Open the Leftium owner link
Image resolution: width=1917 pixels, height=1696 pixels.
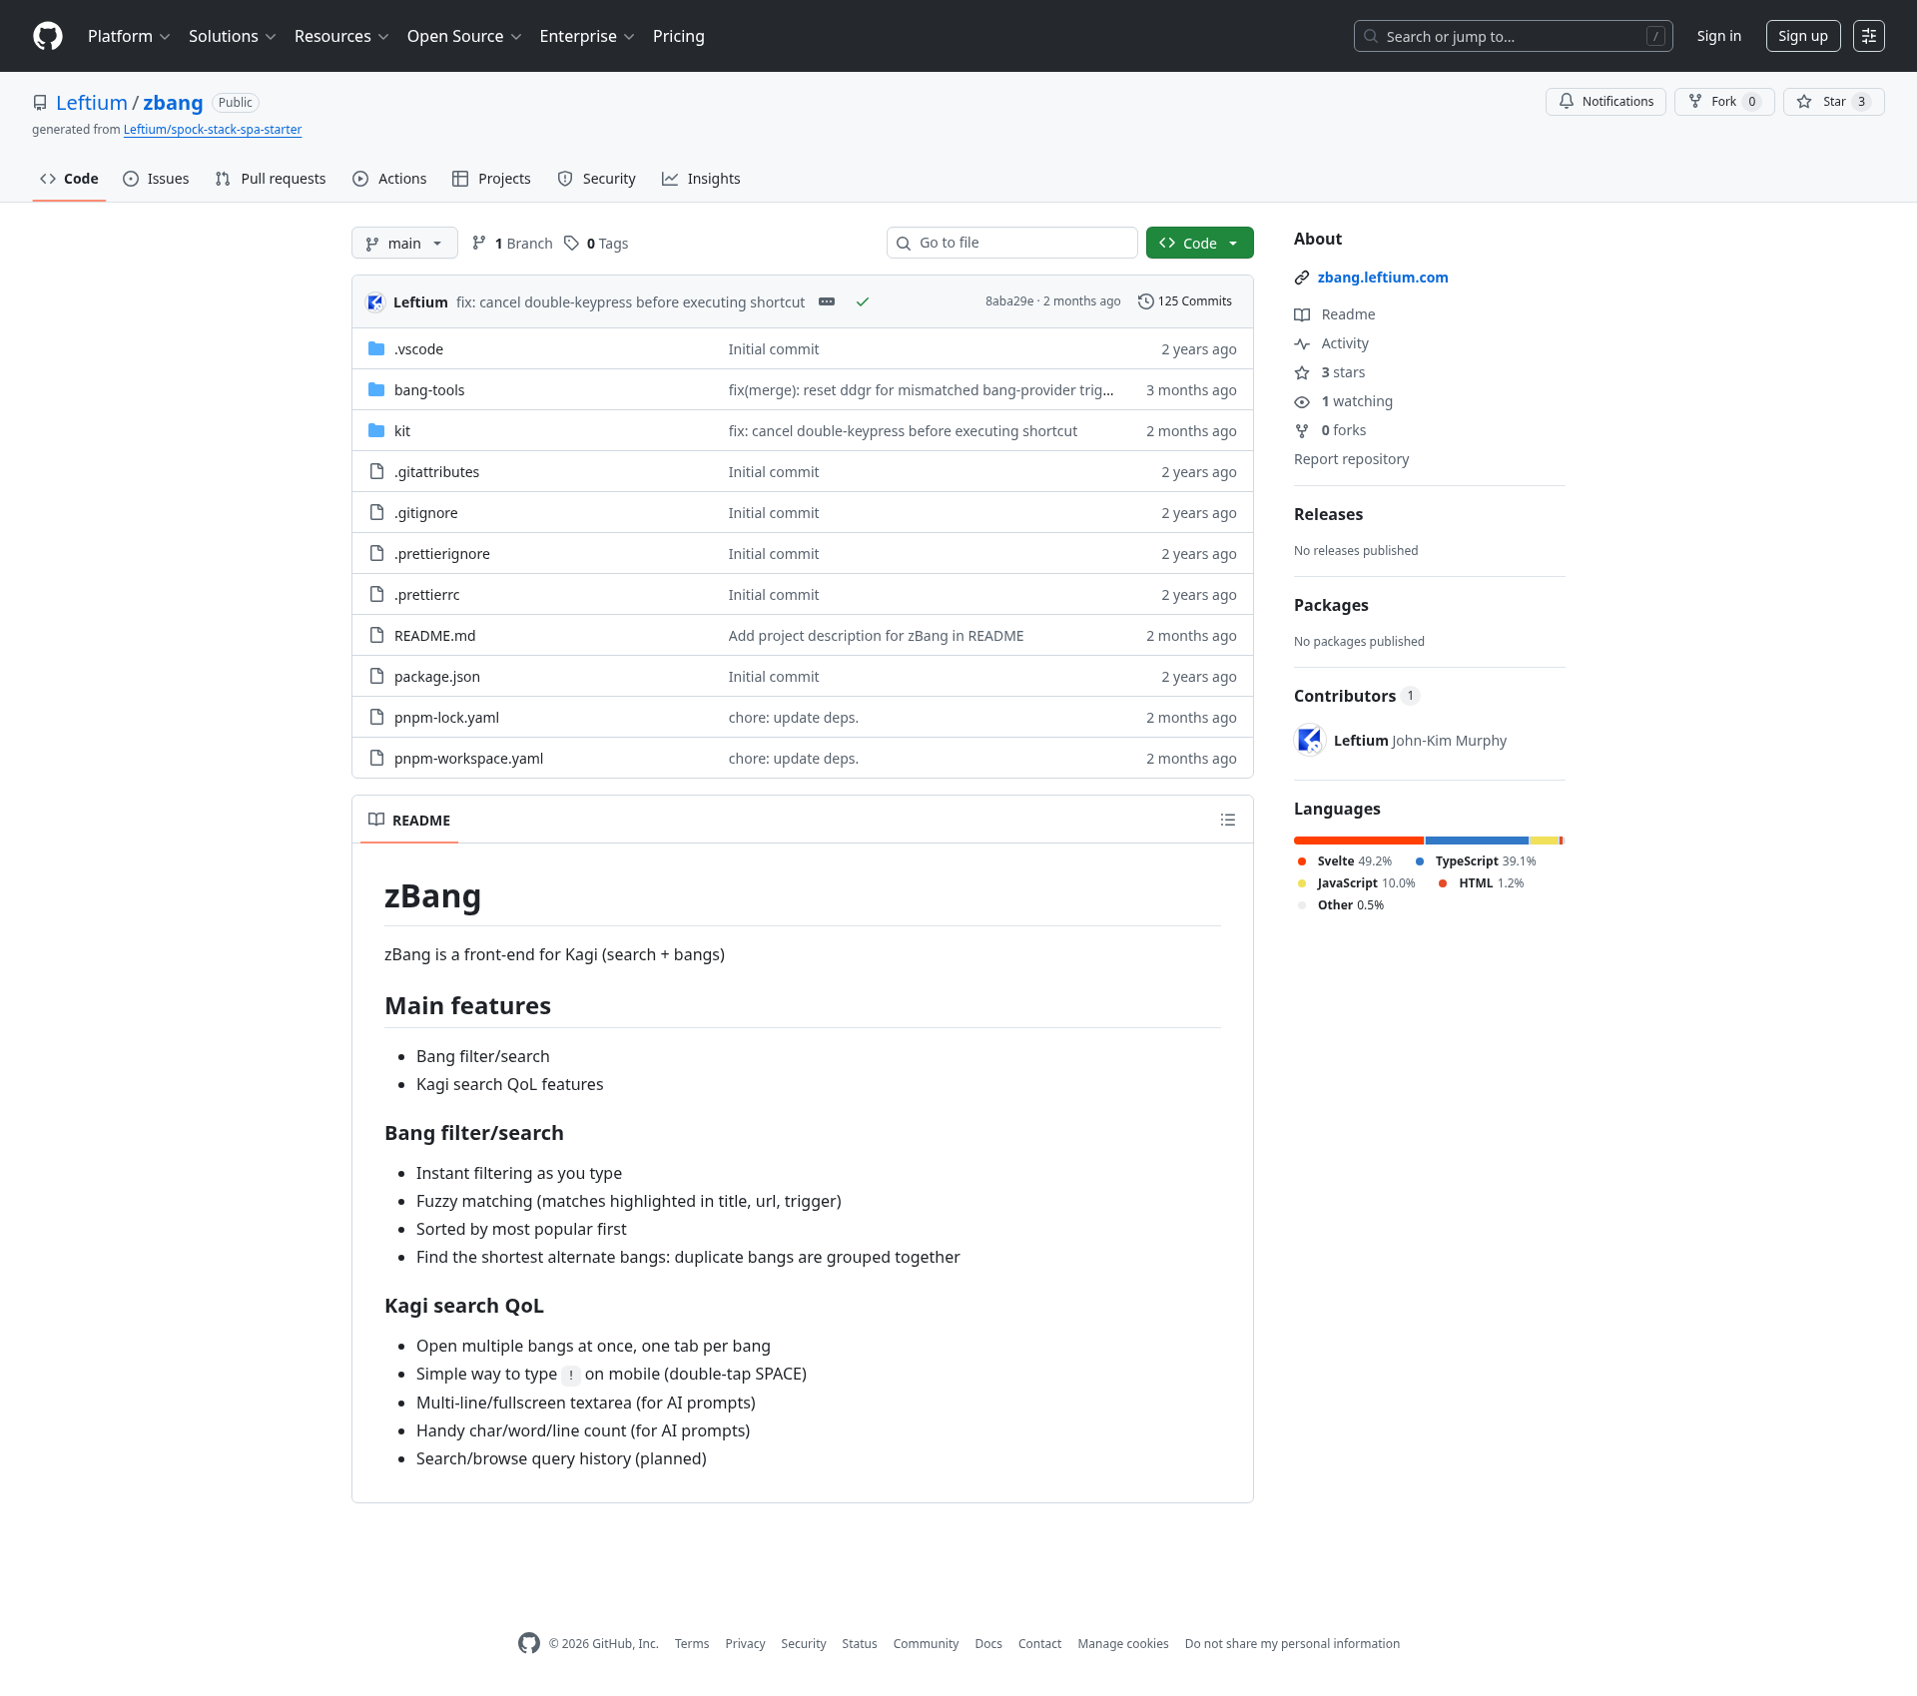[92, 103]
